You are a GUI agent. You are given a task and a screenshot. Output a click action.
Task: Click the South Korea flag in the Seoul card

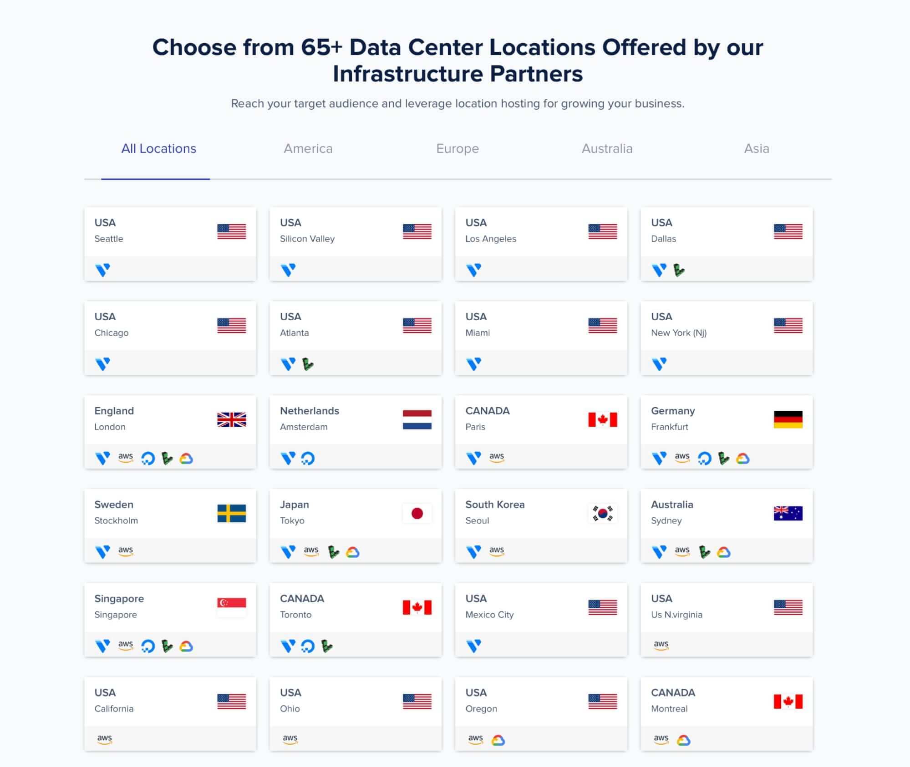tap(603, 513)
